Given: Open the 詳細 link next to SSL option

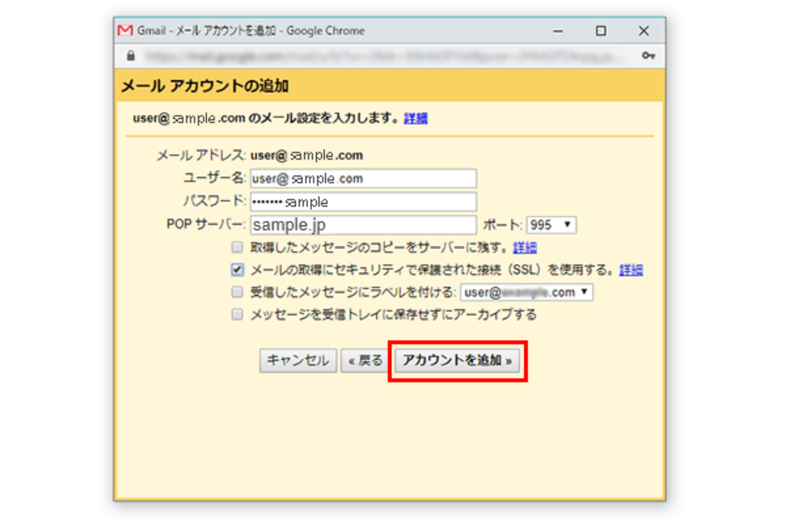Looking at the screenshot, I should click(x=631, y=270).
